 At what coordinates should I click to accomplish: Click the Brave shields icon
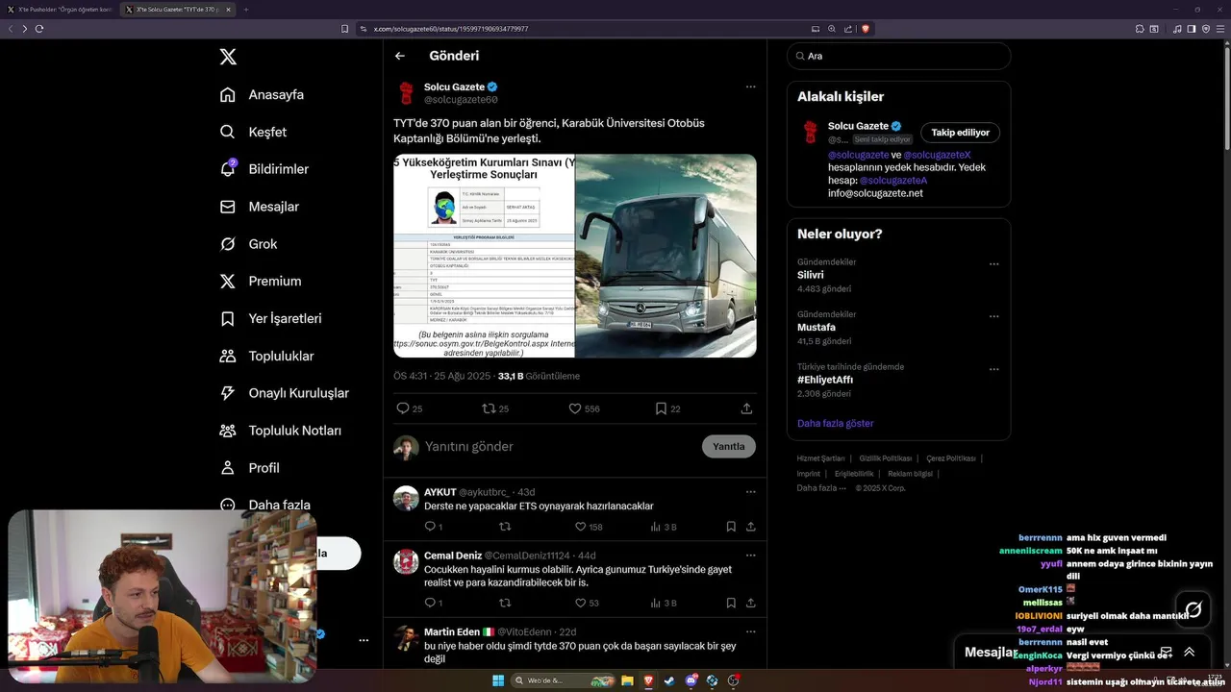866,29
